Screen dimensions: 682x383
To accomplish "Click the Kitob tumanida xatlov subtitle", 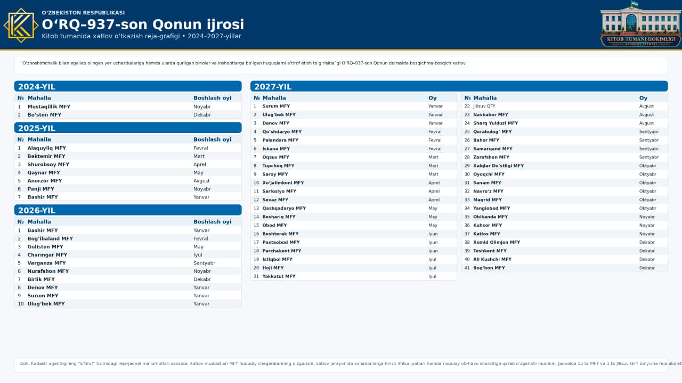I will click(x=142, y=37).
